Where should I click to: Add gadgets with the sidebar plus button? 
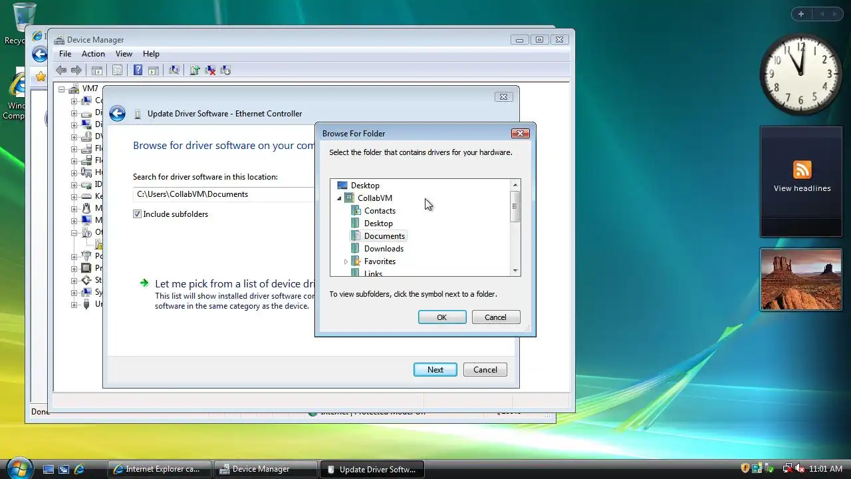click(x=801, y=14)
